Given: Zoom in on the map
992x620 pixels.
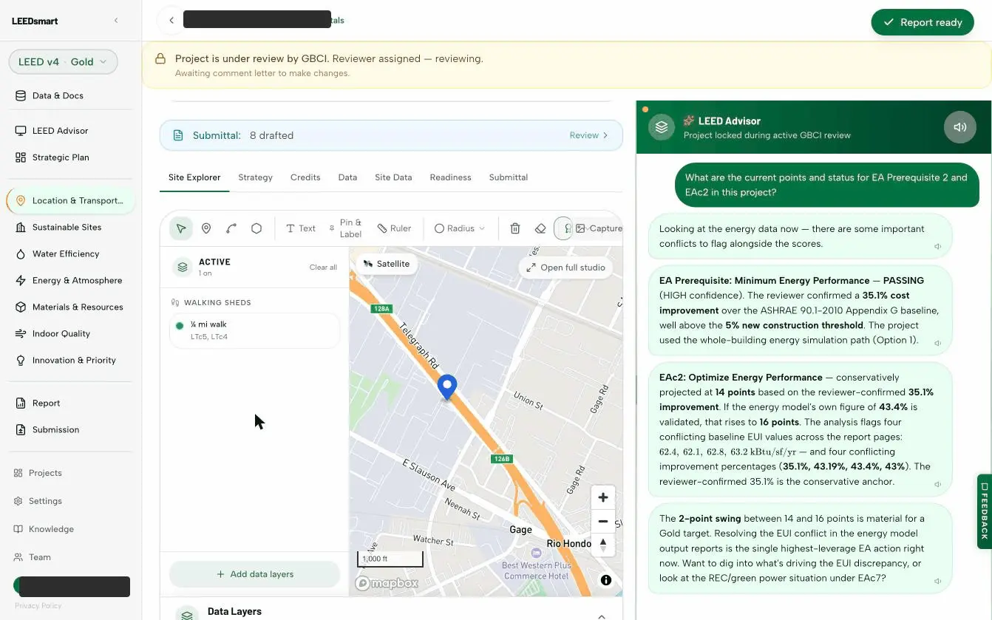Looking at the screenshot, I should pos(603,497).
